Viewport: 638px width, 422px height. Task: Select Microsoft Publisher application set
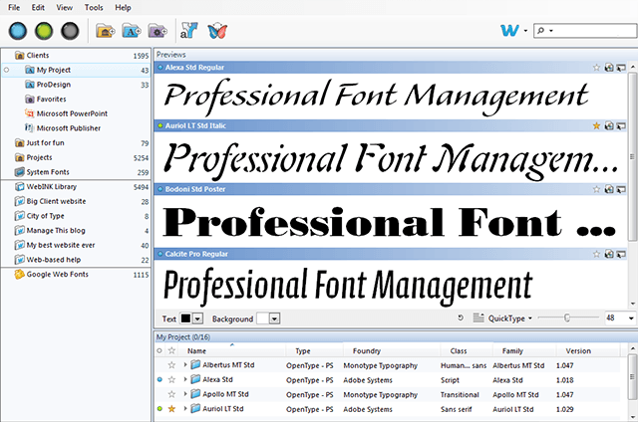pos(76,128)
